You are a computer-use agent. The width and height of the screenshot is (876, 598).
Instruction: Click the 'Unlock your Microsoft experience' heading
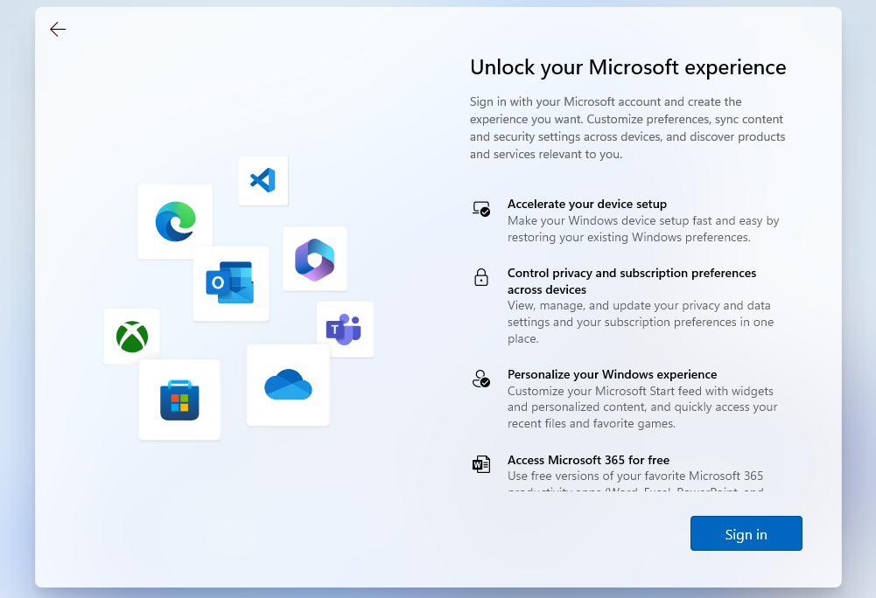click(x=628, y=67)
